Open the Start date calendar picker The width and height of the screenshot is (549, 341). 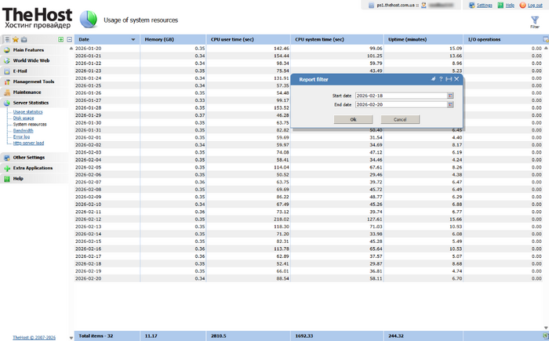pyautogui.click(x=451, y=95)
